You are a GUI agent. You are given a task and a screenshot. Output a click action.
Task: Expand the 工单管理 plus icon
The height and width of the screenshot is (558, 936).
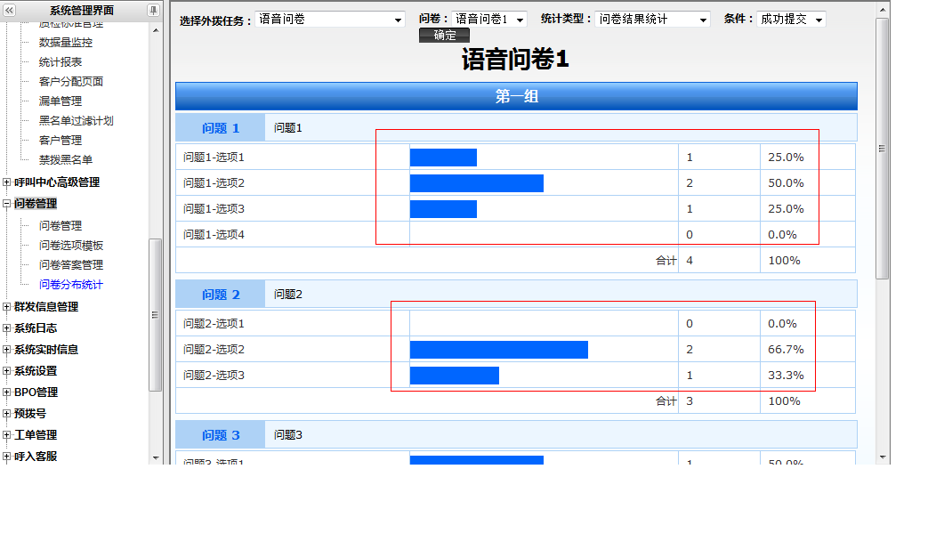point(7,435)
